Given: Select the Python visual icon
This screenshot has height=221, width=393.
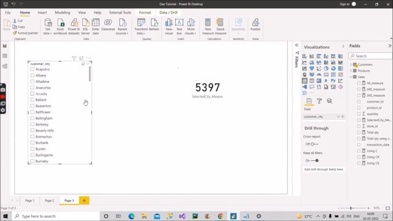Looking at the screenshot, I should point(333,80).
